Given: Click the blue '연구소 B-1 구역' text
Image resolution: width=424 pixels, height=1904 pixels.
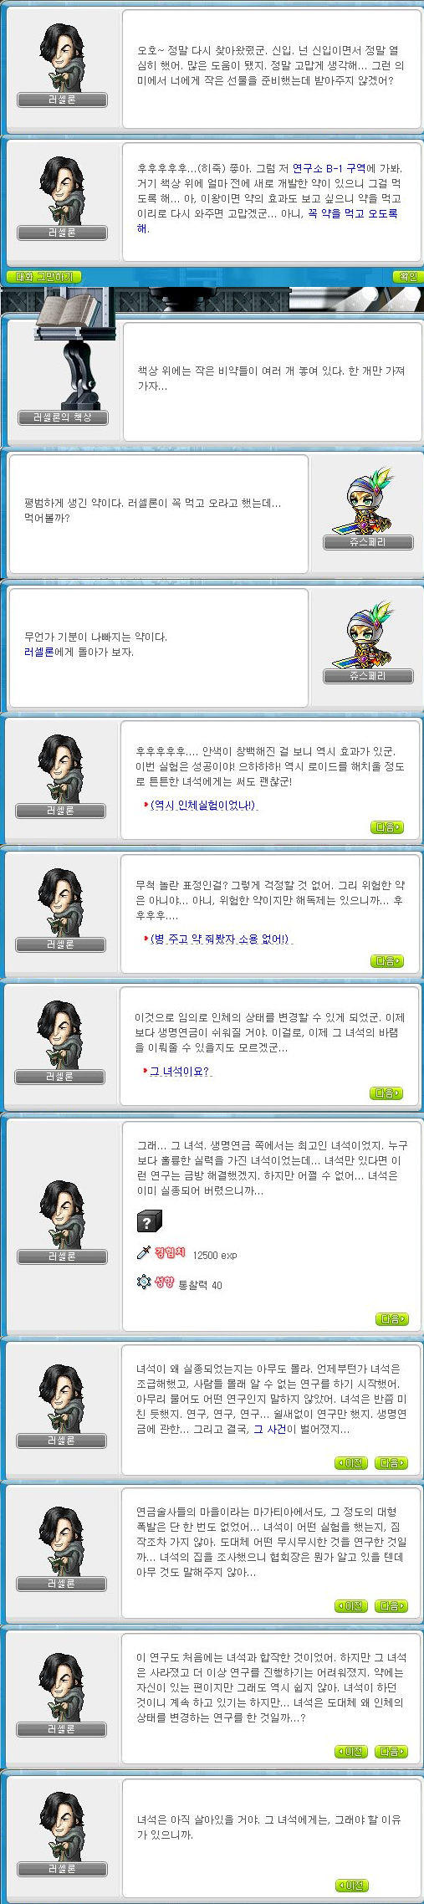Looking at the screenshot, I should coord(329,168).
